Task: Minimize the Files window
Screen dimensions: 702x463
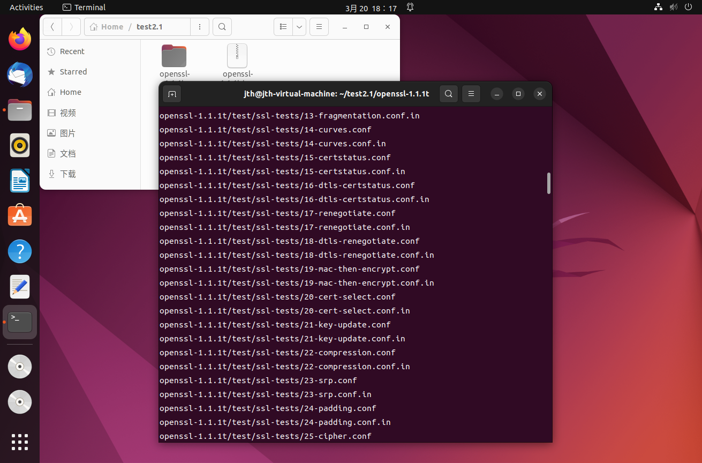Action: pyautogui.click(x=345, y=27)
